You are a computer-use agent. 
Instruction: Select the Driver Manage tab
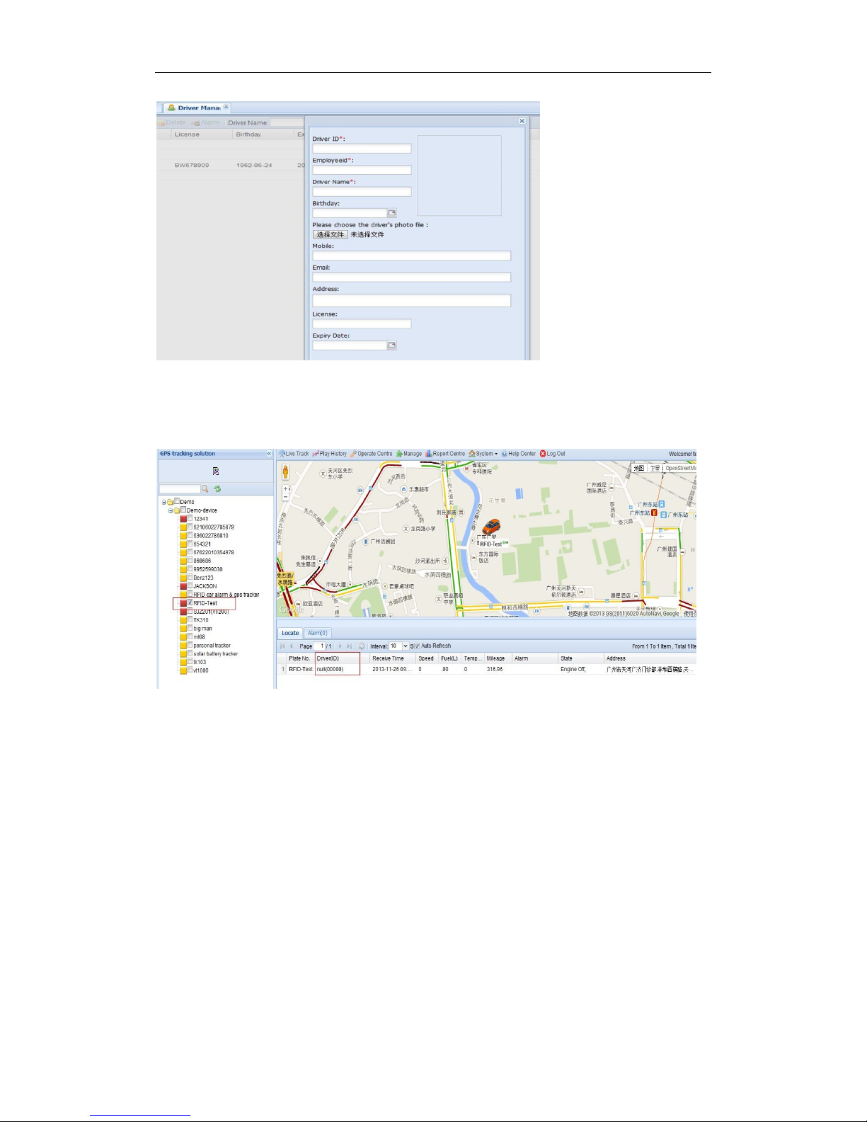coord(194,108)
